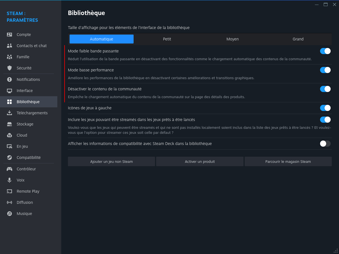Viewport: 339px width, 254px height.
Task: Minimize the settings window
Action: pos(317,4)
